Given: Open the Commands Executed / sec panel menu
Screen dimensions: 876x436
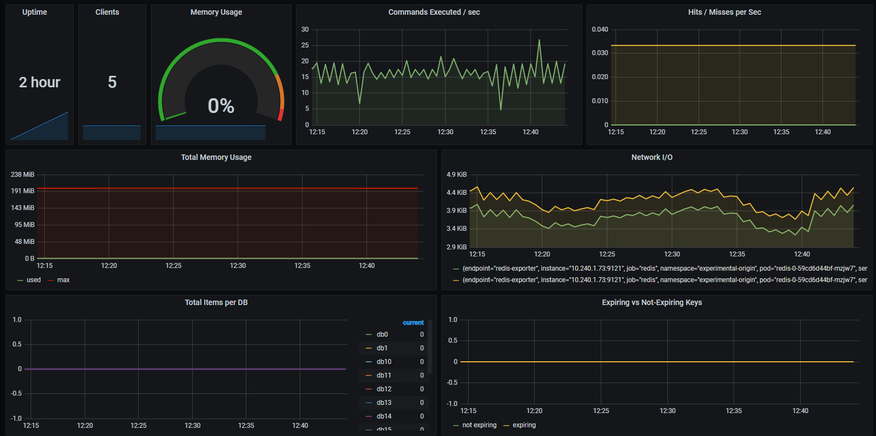Looking at the screenshot, I should 434,12.
